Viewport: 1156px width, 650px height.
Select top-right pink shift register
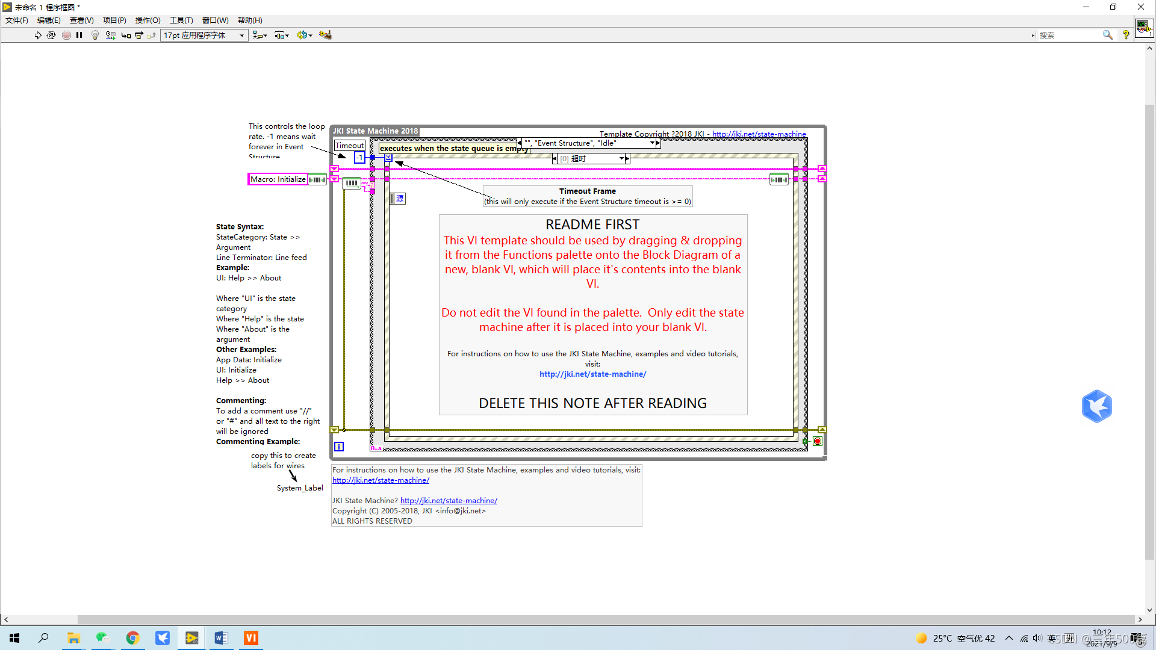click(822, 169)
